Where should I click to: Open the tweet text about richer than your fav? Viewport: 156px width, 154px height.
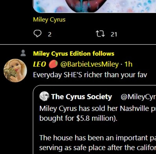coord(90,75)
